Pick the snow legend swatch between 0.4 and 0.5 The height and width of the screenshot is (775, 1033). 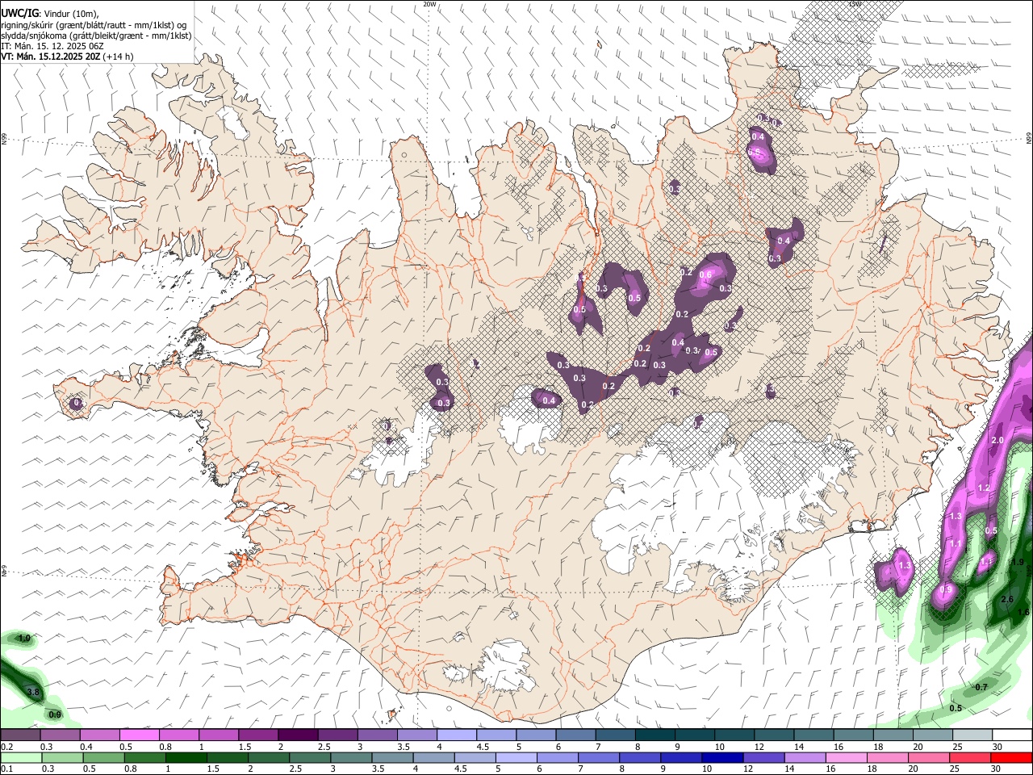[99, 735]
